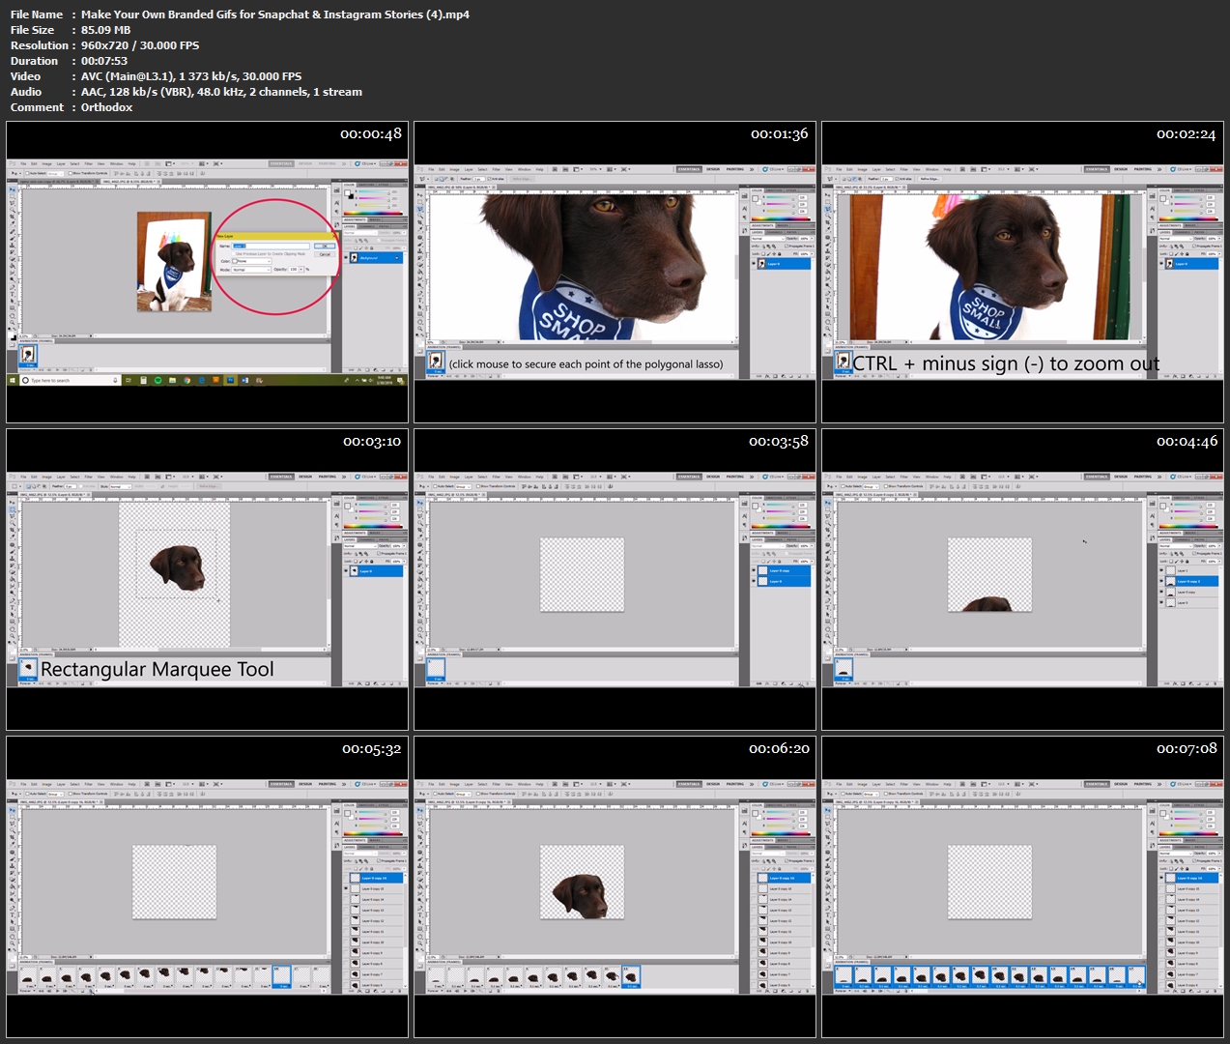Click foreground color swatch in 00:02:24 Color panel

click(x=1162, y=198)
